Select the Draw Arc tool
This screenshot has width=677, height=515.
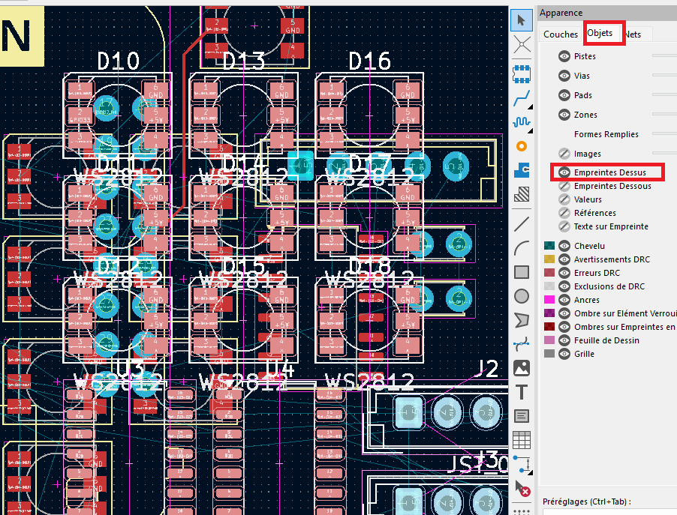click(522, 248)
